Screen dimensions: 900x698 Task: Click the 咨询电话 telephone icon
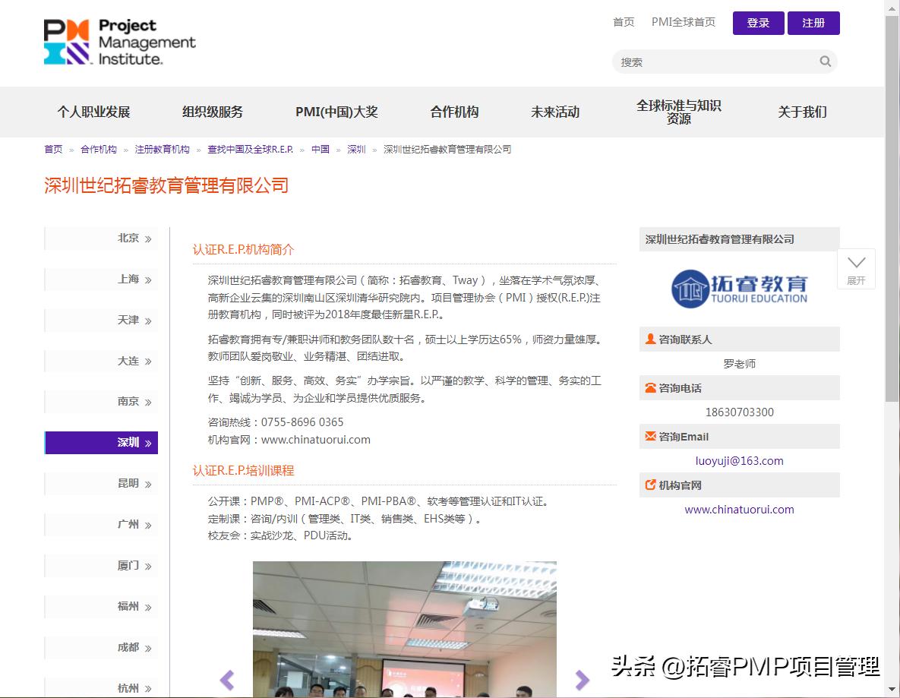[652, 388]
